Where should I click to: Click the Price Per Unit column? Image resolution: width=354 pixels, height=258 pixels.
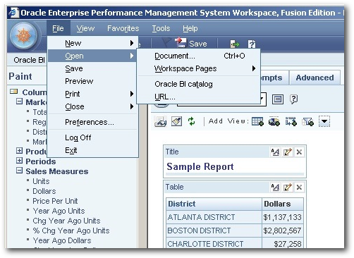click(55, 201)
